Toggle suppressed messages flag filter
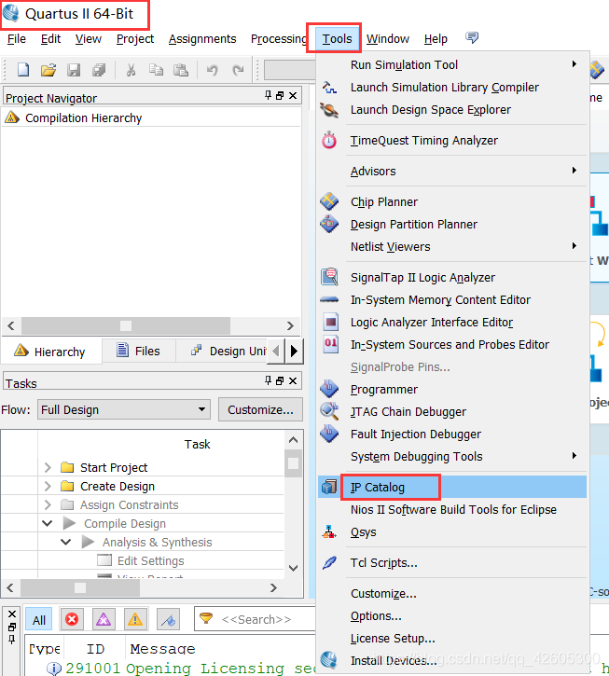 [168, 619]
